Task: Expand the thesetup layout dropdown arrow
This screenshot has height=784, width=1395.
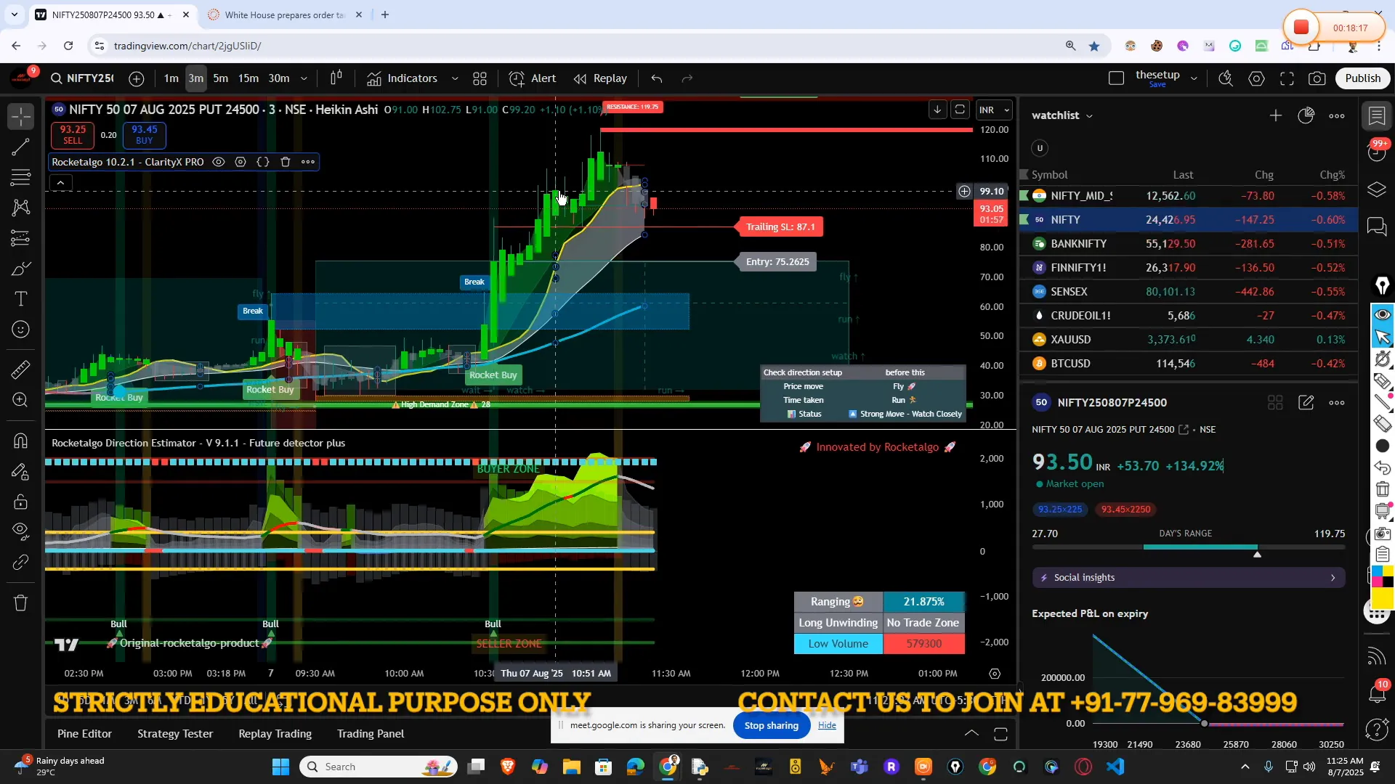Action: pos(1194,78)
